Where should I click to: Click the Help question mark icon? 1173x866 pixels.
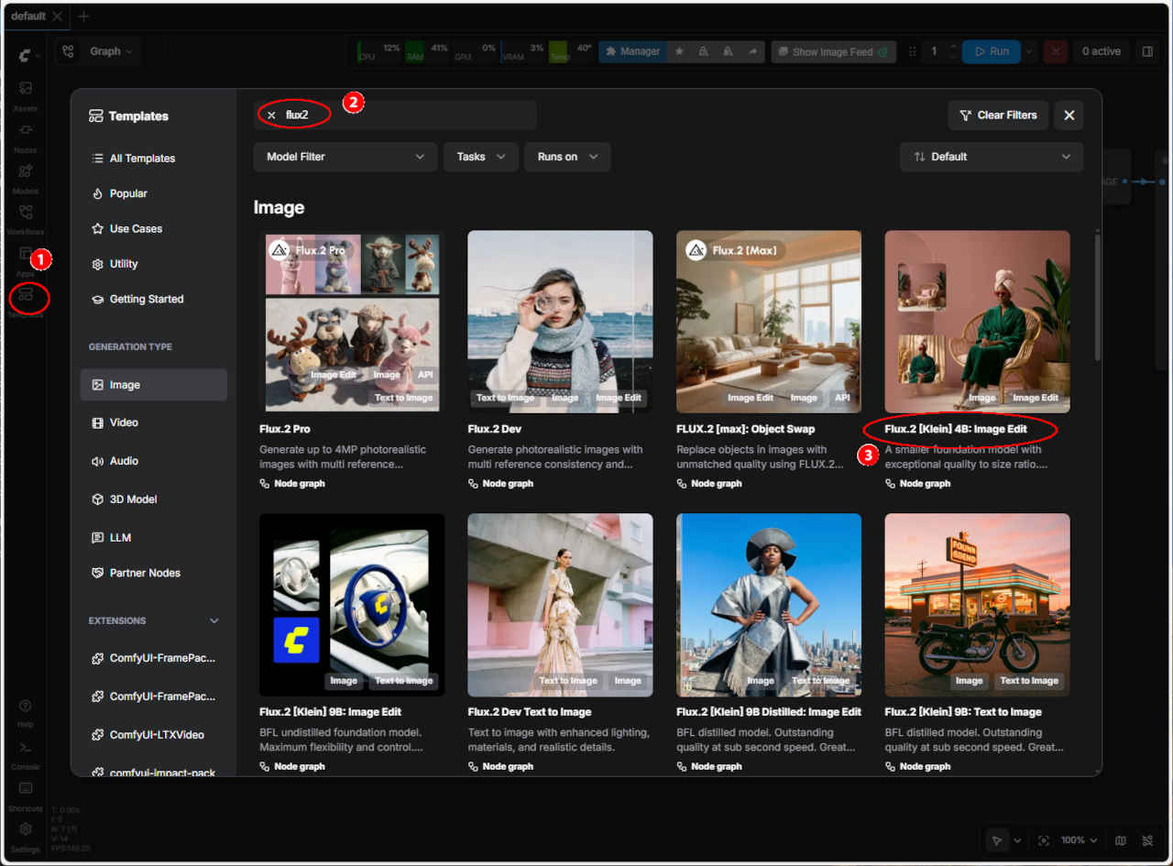click(26, 707)
